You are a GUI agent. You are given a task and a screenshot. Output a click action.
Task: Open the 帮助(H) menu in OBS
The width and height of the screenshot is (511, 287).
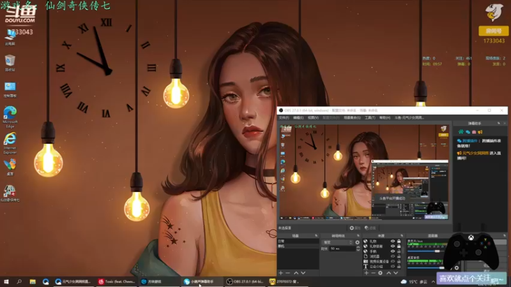385,117
